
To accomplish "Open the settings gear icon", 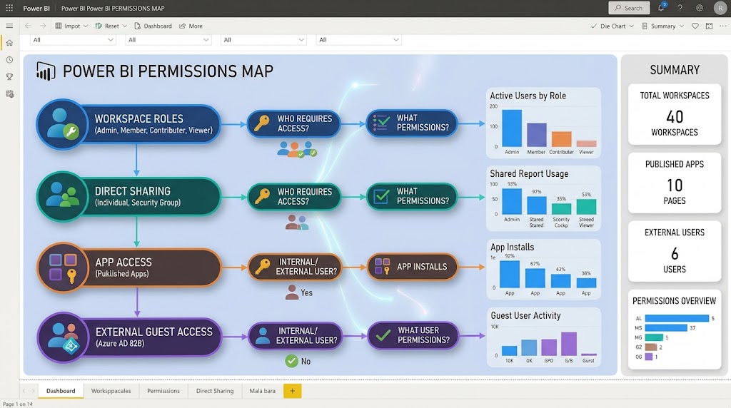I will click(700, 8).
